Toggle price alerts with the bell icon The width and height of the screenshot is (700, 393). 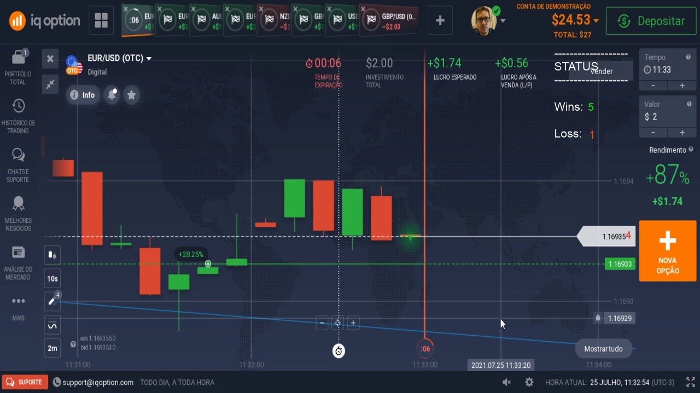112,94
